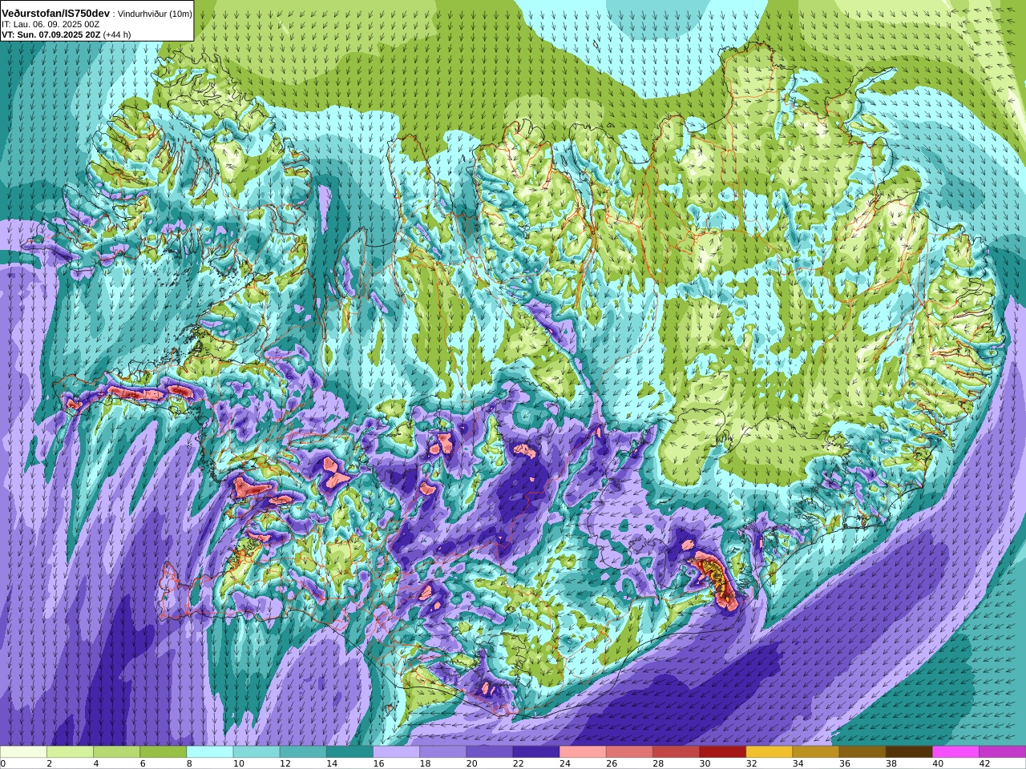
Task: Pick the 16–18 lavender legend swatch
Action: point(396,752)
